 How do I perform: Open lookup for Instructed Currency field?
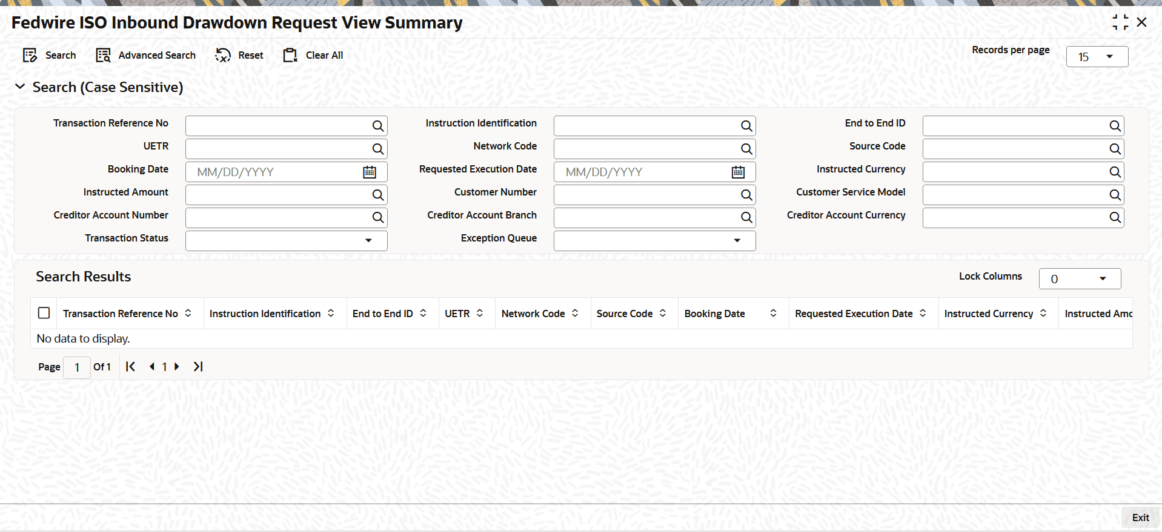1115,172
